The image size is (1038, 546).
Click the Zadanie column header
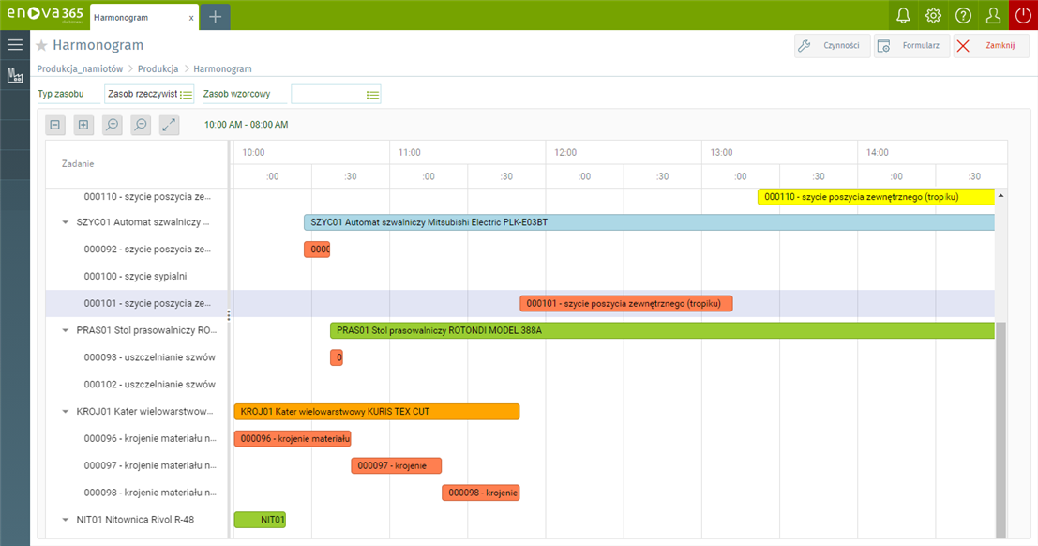tap(137, 163)
